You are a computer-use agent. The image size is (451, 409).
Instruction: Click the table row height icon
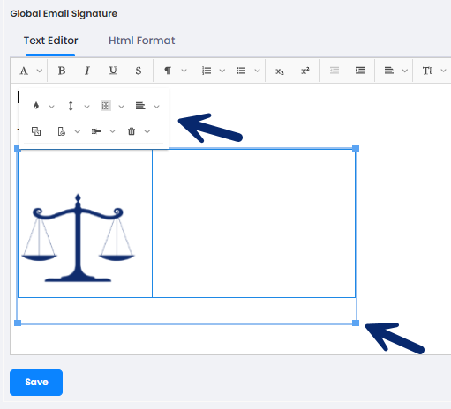point(71,106)
